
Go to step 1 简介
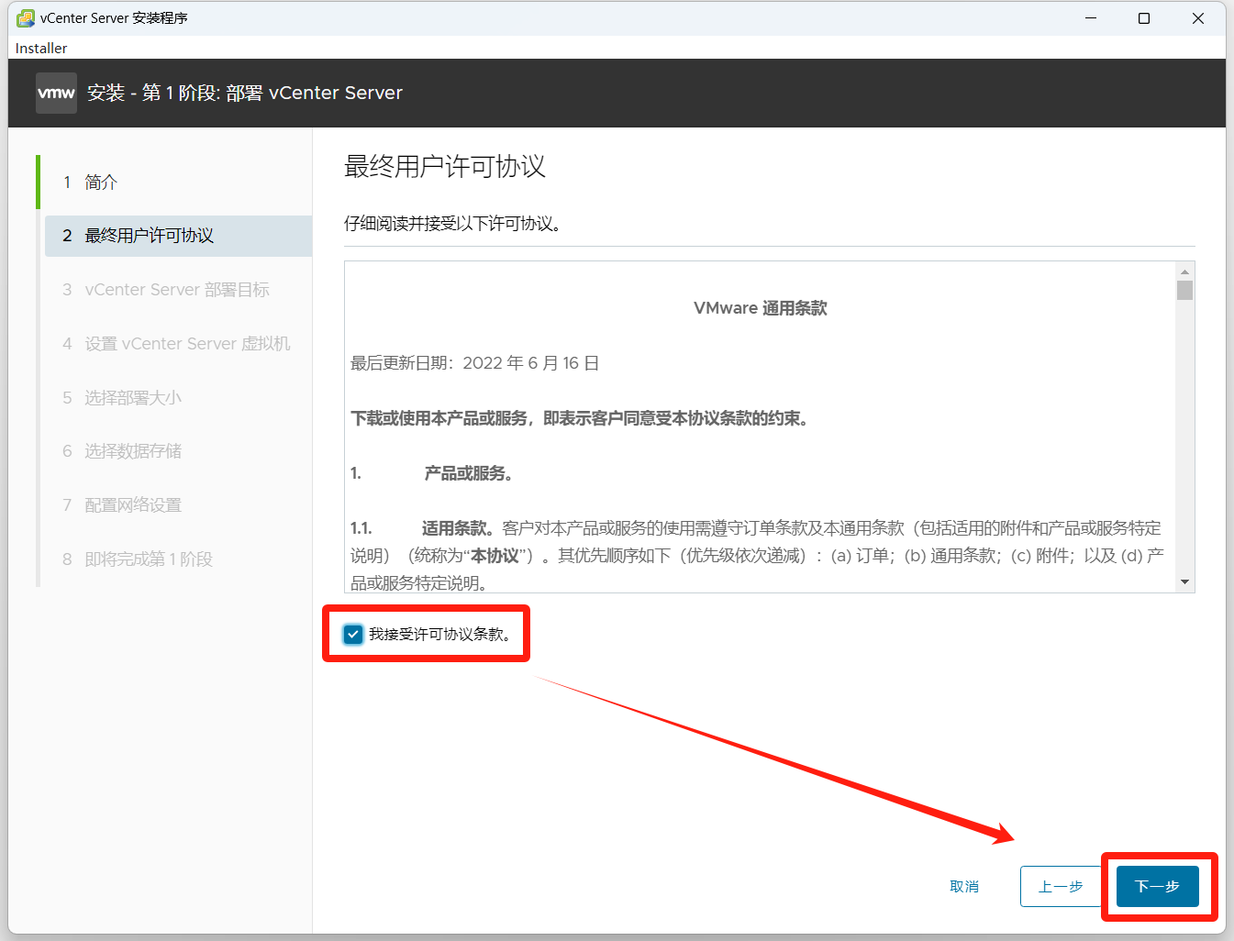101,183
